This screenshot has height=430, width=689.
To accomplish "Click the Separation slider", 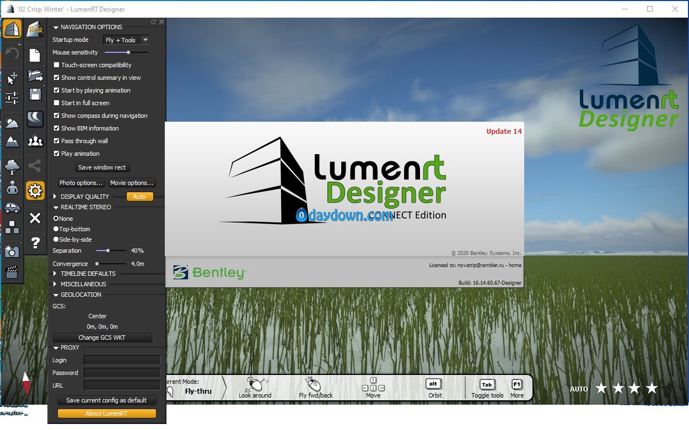I will click(x=111, y=251).
